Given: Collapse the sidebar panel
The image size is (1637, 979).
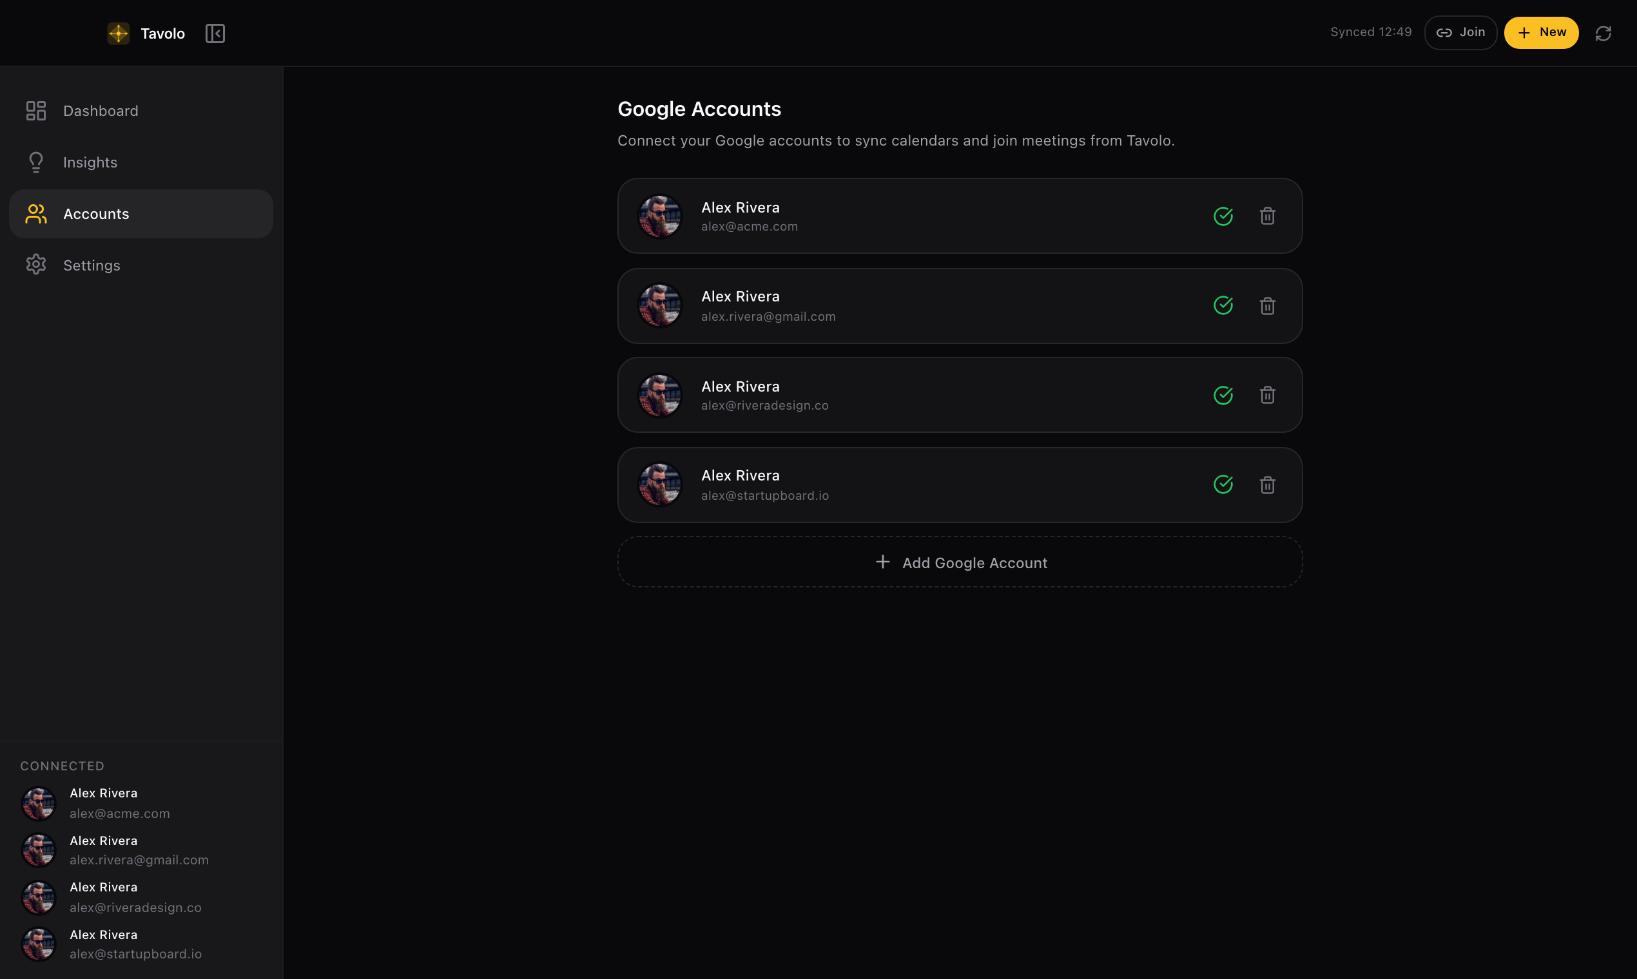Looking at the screenshot, I should [x=215, y=33].
